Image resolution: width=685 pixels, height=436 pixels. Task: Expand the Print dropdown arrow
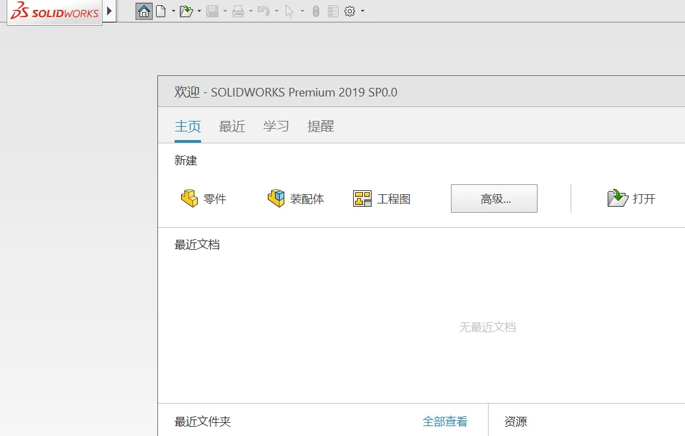click(x=251, y=11)
